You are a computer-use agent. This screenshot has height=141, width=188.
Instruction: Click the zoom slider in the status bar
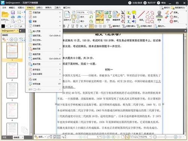click(x=165, y=137)
